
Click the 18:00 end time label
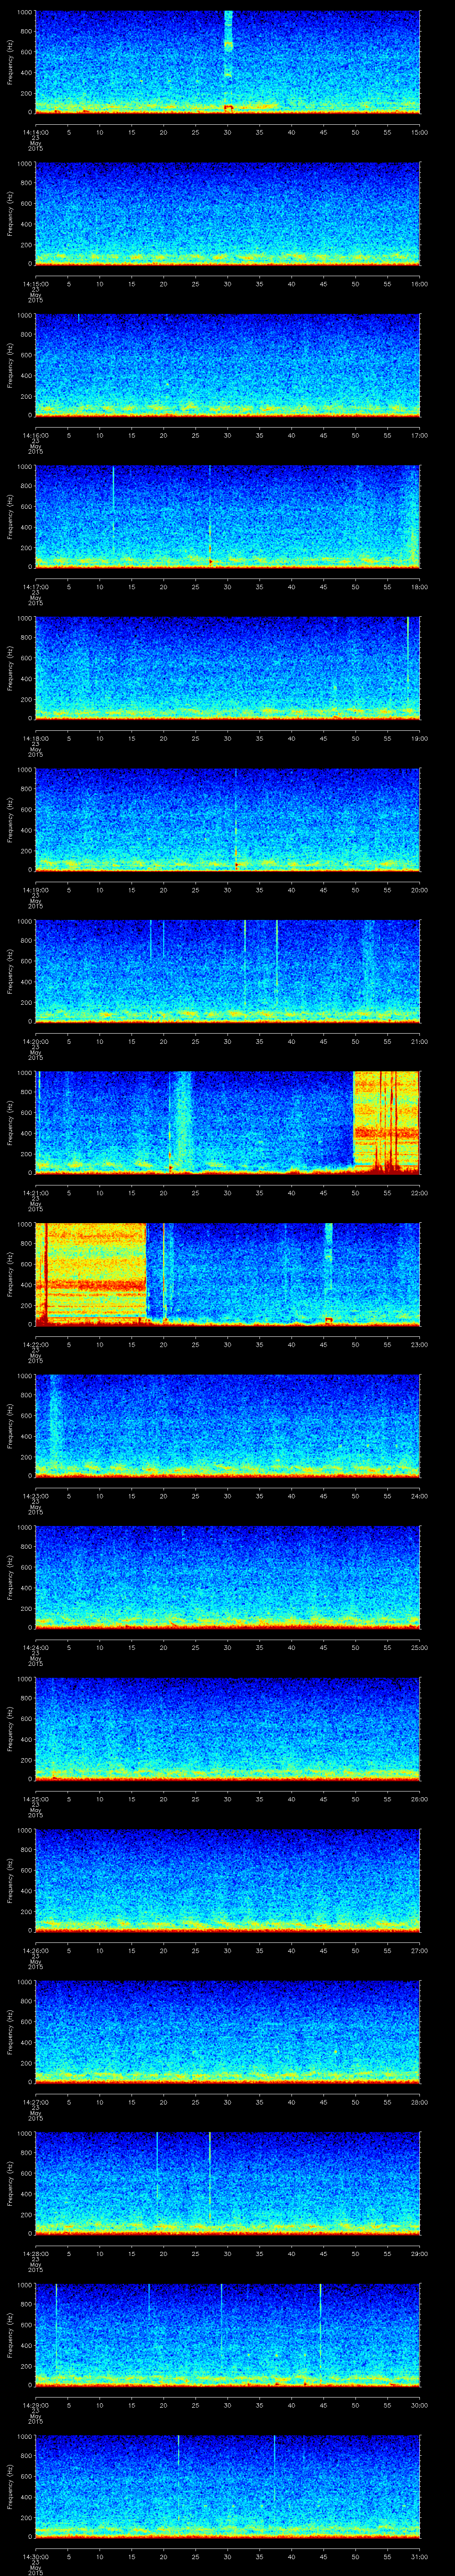click(x=419, y=586)
